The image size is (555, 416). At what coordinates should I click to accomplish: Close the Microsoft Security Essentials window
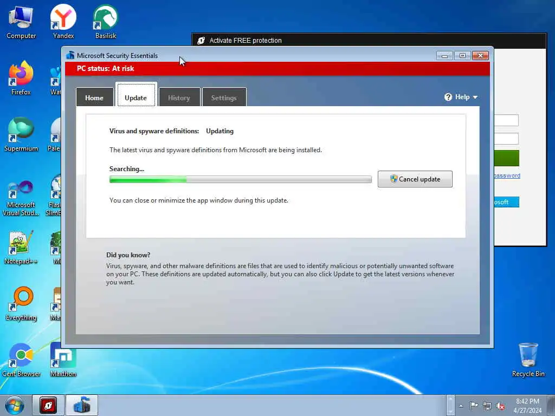(480, 56)
